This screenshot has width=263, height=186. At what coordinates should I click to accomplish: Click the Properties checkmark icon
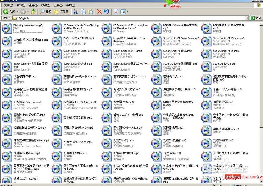pyautogui.click(x=116, y=12)
